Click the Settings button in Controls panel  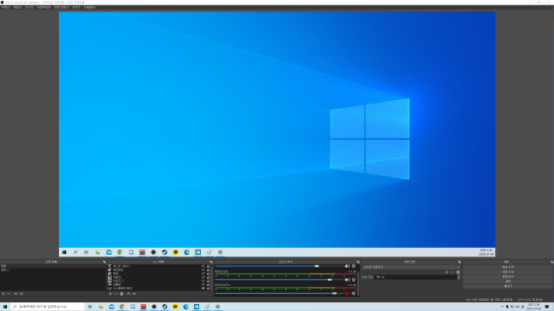point(508,281)
